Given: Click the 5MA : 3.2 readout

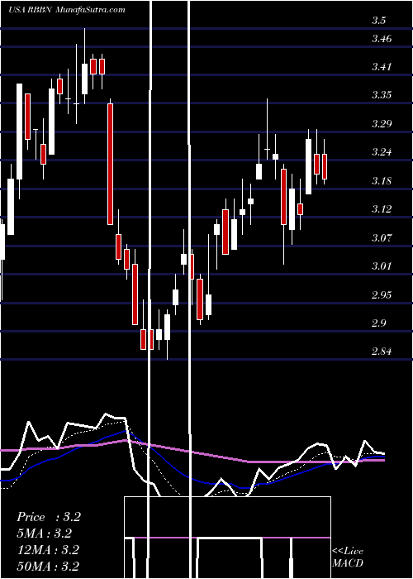Looking at the screenshot, I should pyautogui.click(x=45, y=534).
